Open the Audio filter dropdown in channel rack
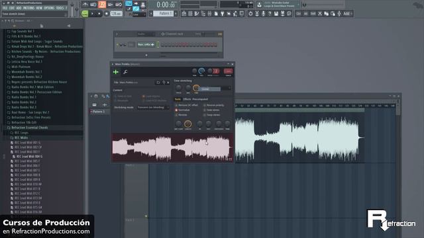424x238 pixels. point(146,34)
